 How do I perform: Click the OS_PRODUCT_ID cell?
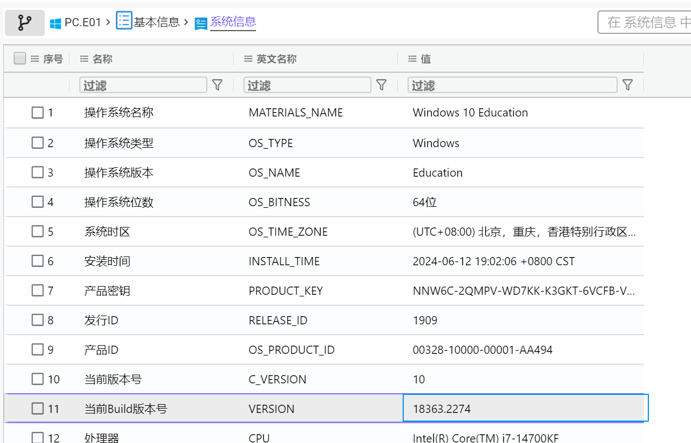click(x=291, y=350)
